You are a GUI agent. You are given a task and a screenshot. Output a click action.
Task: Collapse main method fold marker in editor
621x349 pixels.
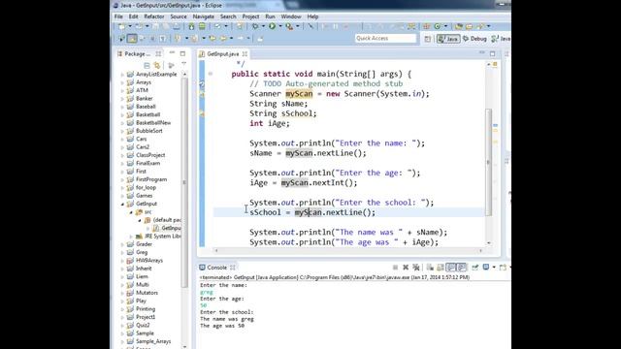[x=211, y=74]
